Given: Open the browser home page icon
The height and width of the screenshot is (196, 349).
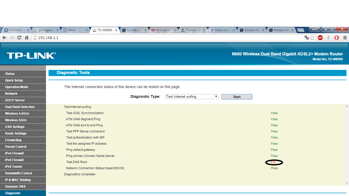Looking at the screenshot, I should click(x=27, y=38).
